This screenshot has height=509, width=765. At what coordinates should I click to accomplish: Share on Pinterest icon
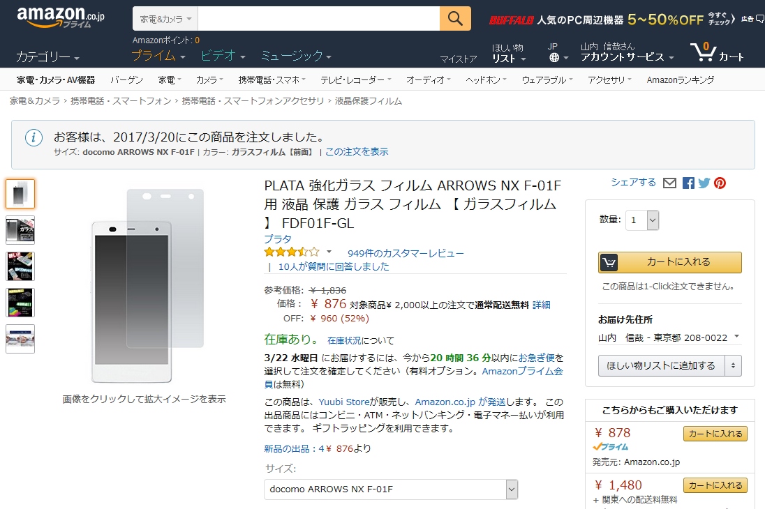[720, 183]
